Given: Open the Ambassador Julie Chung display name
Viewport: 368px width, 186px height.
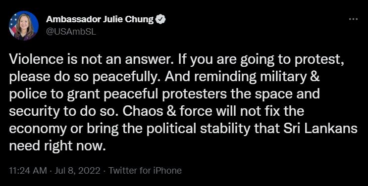Looking at the screenshot, I should tap(100, 19).
